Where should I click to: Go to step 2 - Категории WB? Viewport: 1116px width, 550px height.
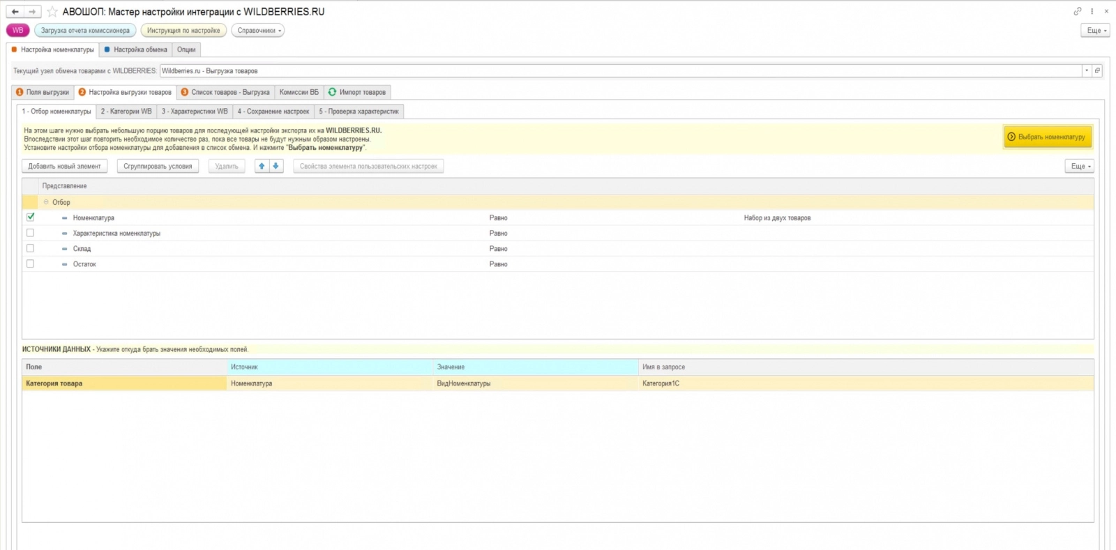[126, 112]
